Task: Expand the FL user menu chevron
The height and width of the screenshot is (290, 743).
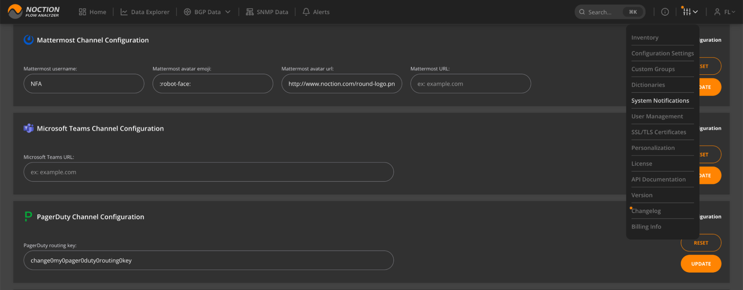Action: coord(733,12)
